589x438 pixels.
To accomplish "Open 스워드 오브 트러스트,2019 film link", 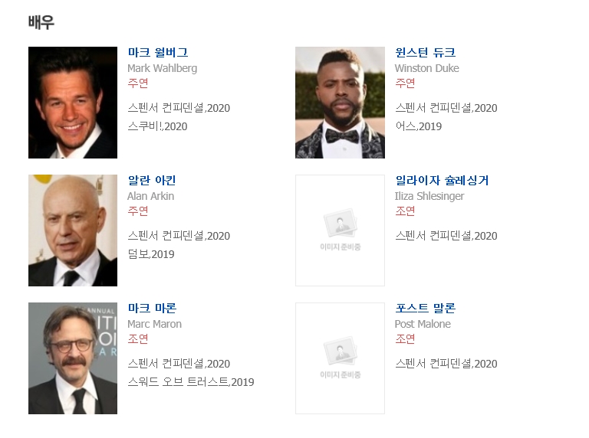I will point(190,382).
